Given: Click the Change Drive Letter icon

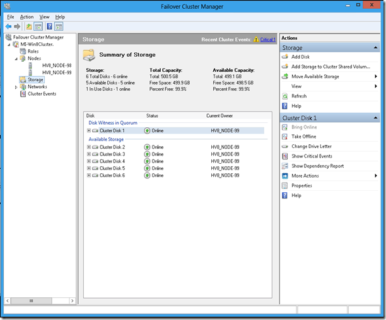Looking at the screenshot, I should tap(285, 147).
